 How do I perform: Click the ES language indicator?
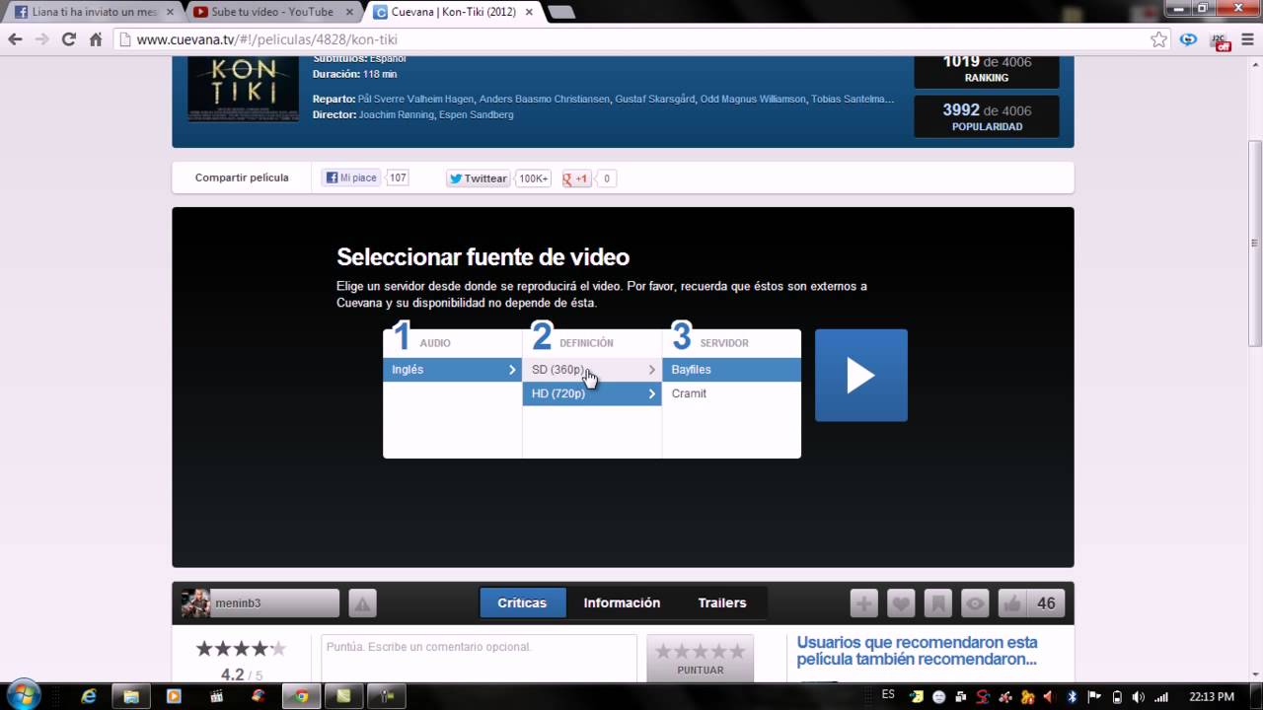tap(888, 695)
